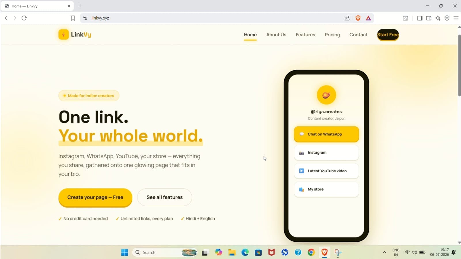Click Create your page – Free button
The height and width of the screenshot is (259, 461).
tap(95, 197)
